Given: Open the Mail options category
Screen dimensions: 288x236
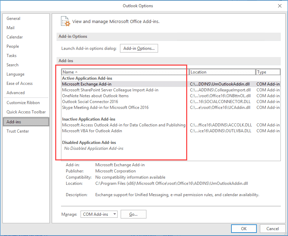Looking at the screenshot, I should click(11, 28).
